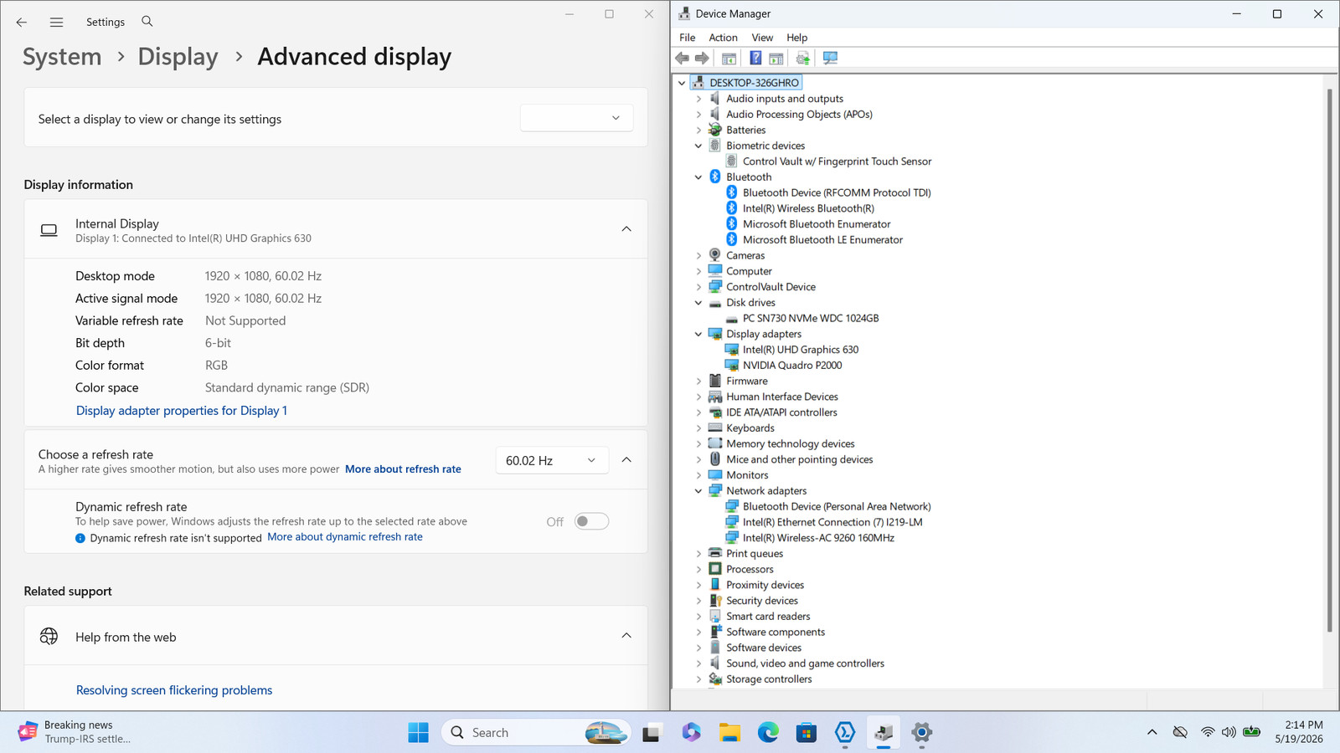Screen dimensions: 1340x753
Task: Expand the Cameras tree node
Action: (x=699, y=256)
